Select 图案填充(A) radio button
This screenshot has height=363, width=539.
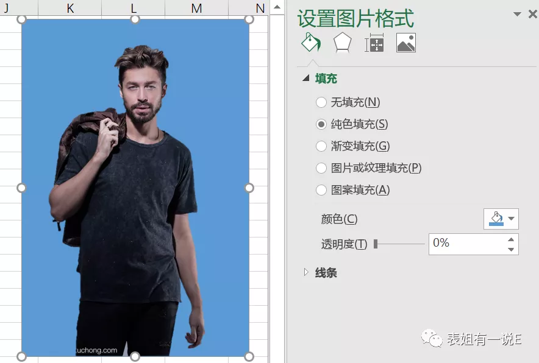[x=321, y=190]
